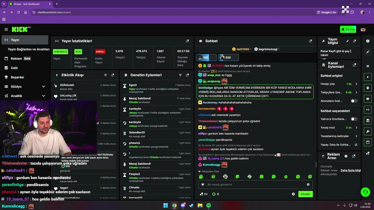Open filter in Etkinlik Akışı panel
The image size is (374, 210).
pos(105,75)
